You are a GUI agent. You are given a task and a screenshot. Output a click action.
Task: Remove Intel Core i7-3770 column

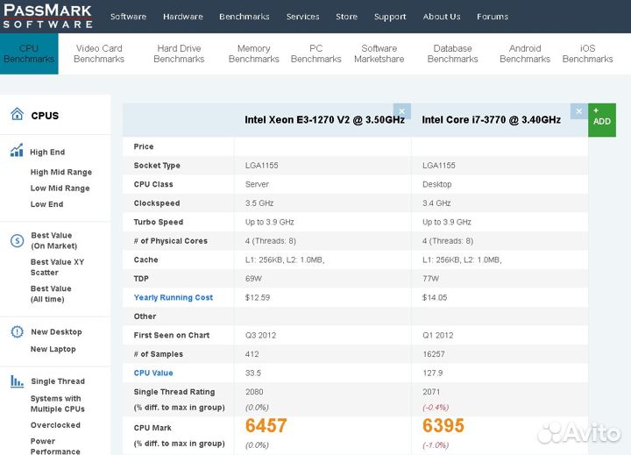click(x=578, y=111)
